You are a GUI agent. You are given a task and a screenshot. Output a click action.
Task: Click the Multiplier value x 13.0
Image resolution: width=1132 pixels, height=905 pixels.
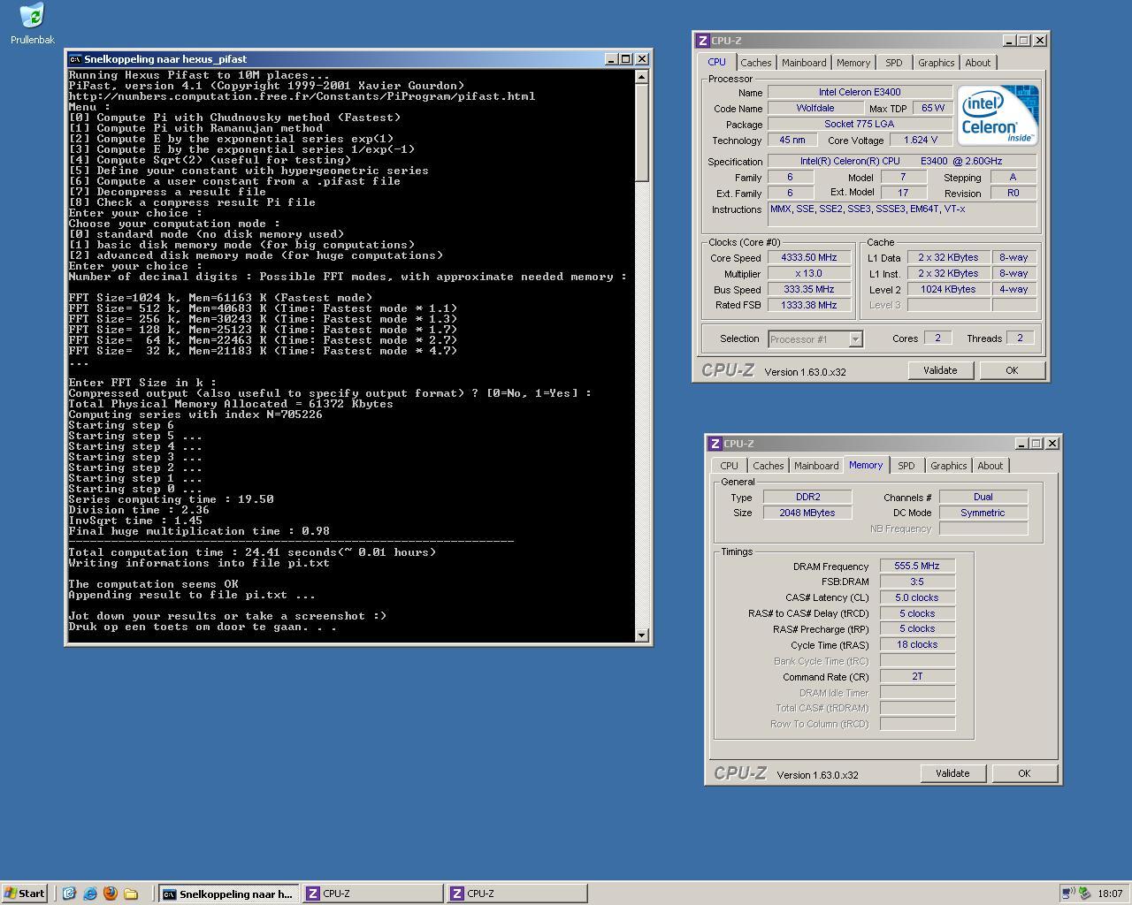[x=808, y=274]
